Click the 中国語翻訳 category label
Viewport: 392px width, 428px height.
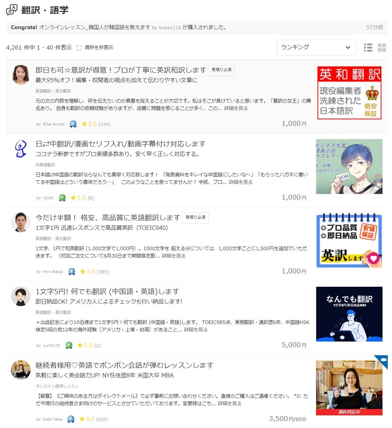[45, 165]
